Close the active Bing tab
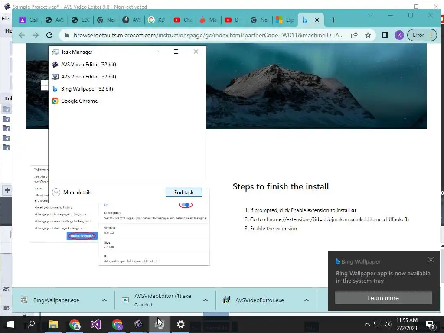This screenshot has width=444, height=333. 317,20
